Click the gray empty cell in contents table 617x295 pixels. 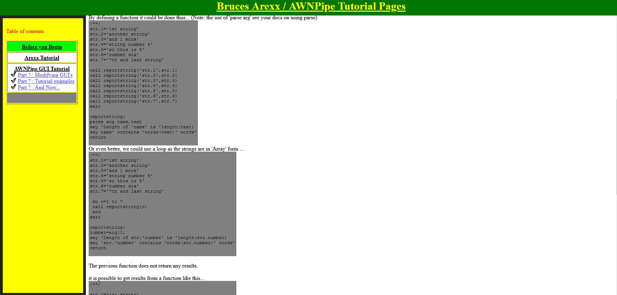pyautogui.click(x=42, y=98)
